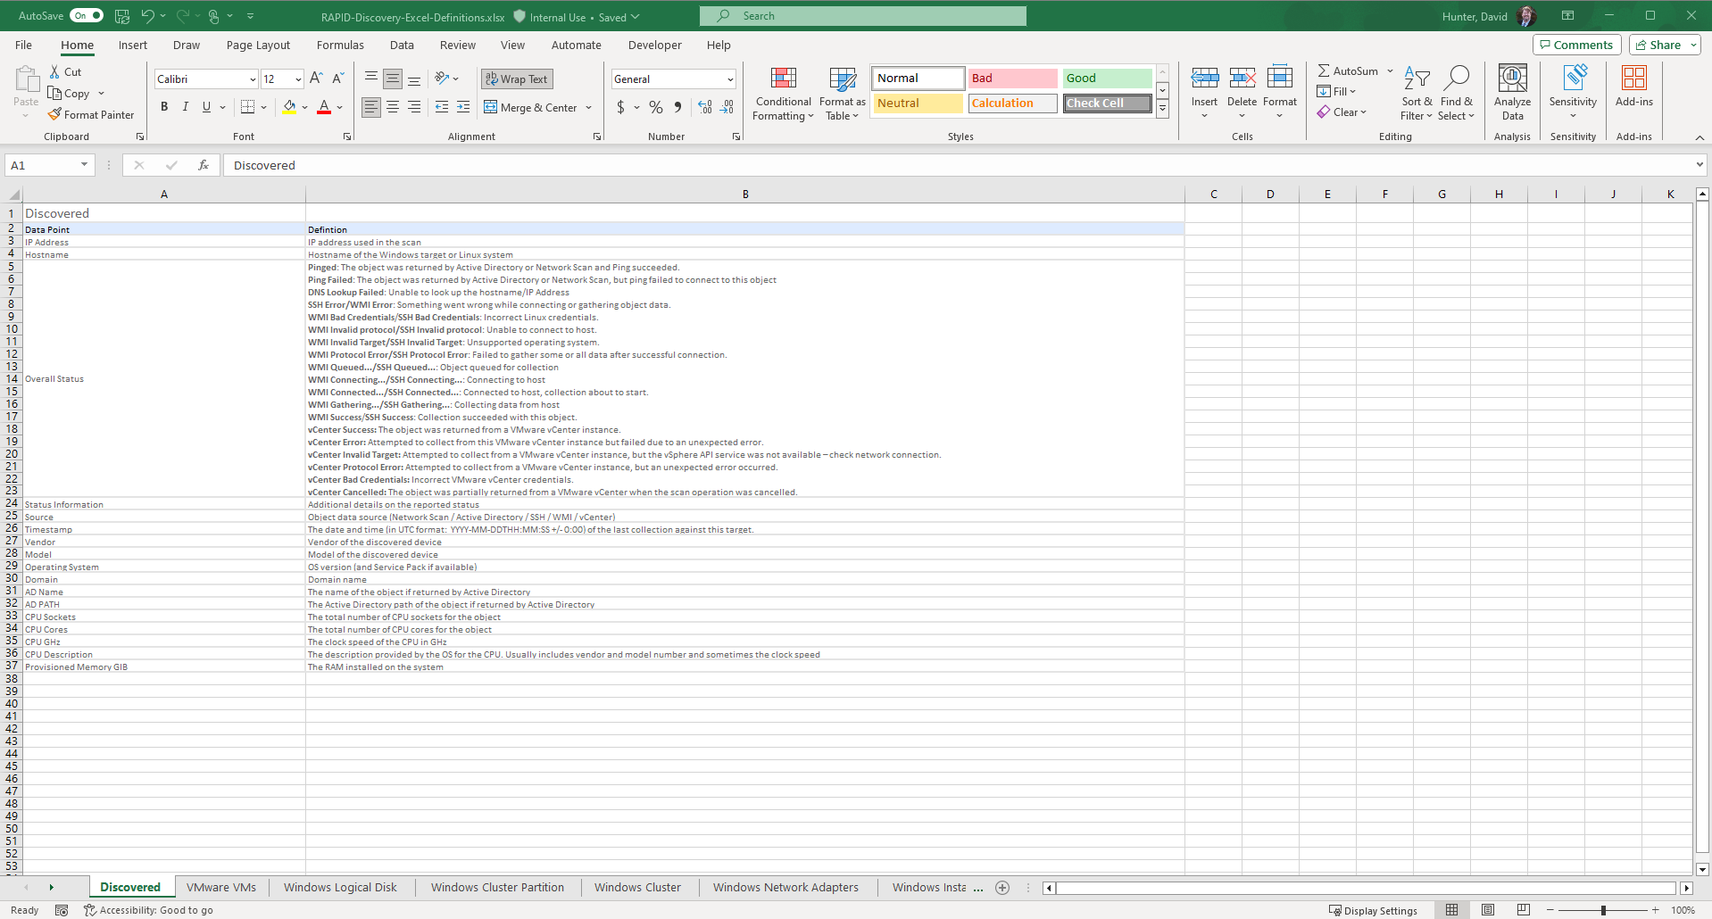Toggle bold formatting
This screenshot has height=919, width=1712.
click(163, 106)
